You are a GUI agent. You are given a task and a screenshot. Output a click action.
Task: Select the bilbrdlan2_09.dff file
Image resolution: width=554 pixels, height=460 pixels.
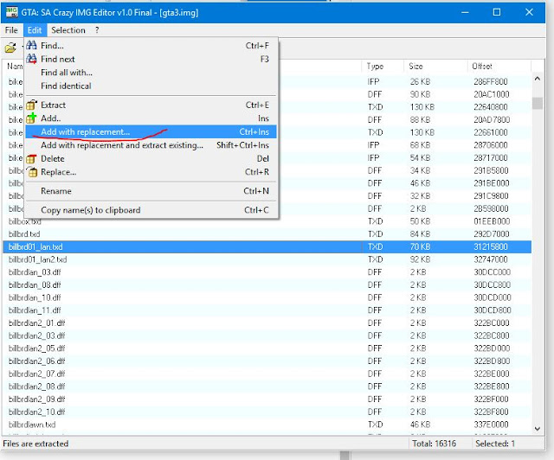(36, 399)
